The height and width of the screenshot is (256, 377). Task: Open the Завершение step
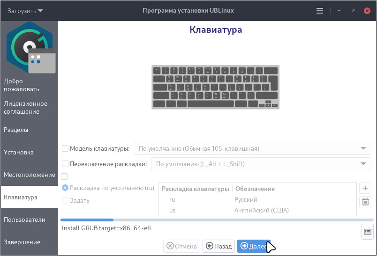point(30,242)
